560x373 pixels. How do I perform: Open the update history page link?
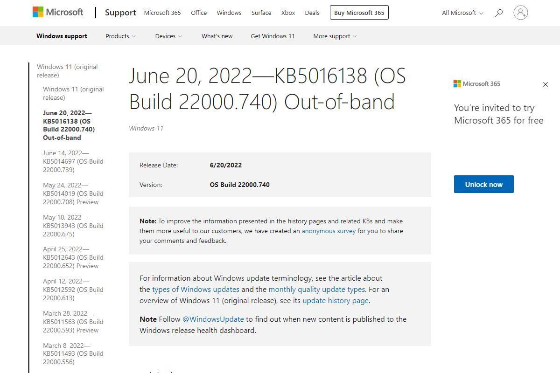pos(336,300)
